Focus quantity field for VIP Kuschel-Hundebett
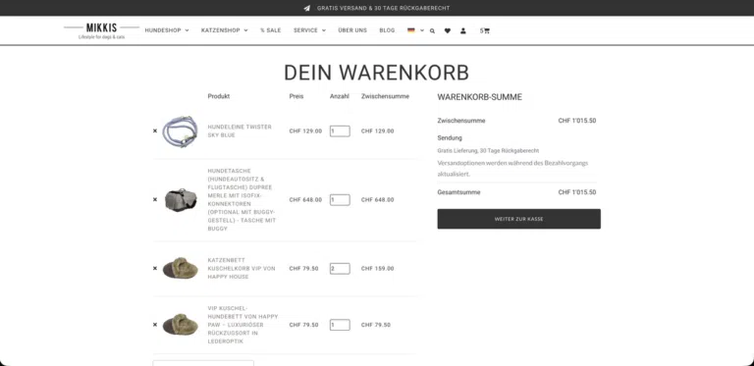754x366 pixels. click(x=340, y=325)
